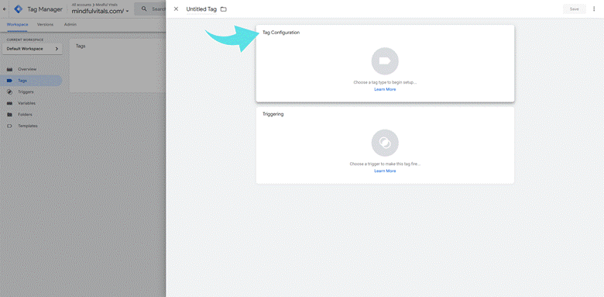Switch to the Admin tab
604x297 pixels.
[x=70, y=25]
